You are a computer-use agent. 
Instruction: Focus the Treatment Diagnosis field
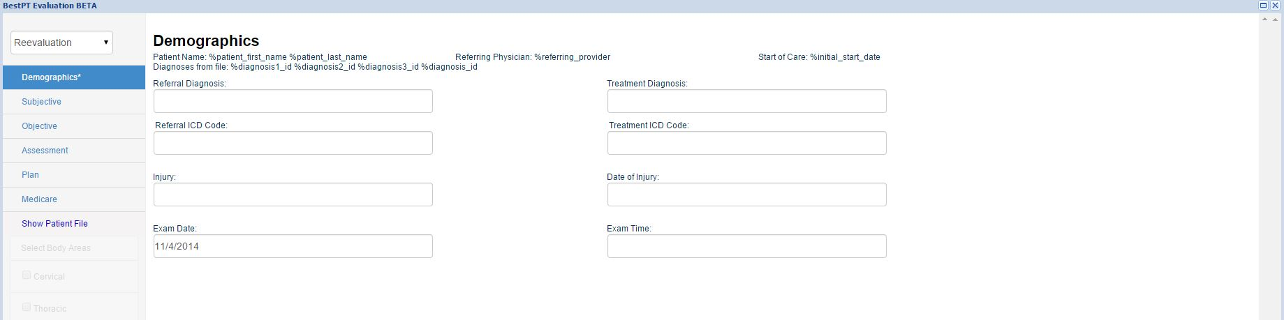746,101
